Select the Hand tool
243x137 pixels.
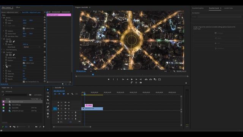point(48,113)
